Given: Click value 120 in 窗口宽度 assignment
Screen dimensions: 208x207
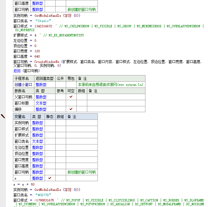Looking at the screenshot, I should coord(37,51).
